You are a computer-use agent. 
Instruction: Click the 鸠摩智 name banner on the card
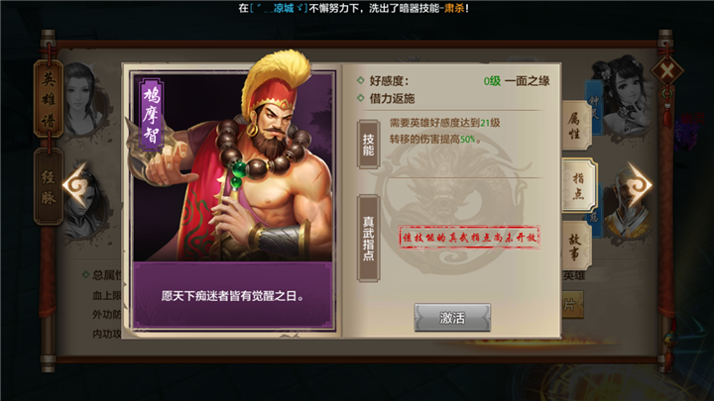pyautogui.click(x=151, y=114)
